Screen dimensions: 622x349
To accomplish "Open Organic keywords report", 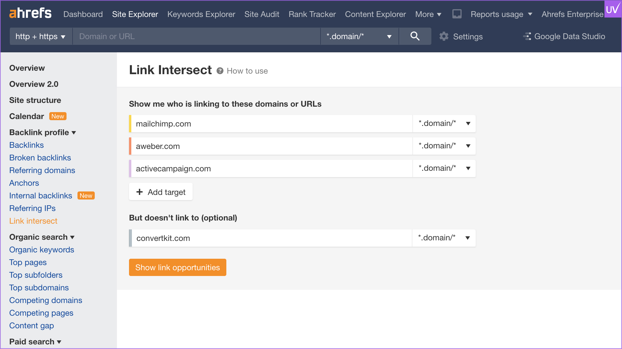I will tap(42, 250).
